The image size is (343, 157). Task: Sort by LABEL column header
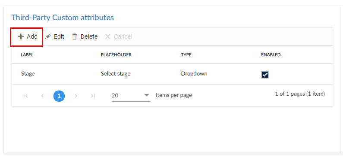(x=27, y=55)
